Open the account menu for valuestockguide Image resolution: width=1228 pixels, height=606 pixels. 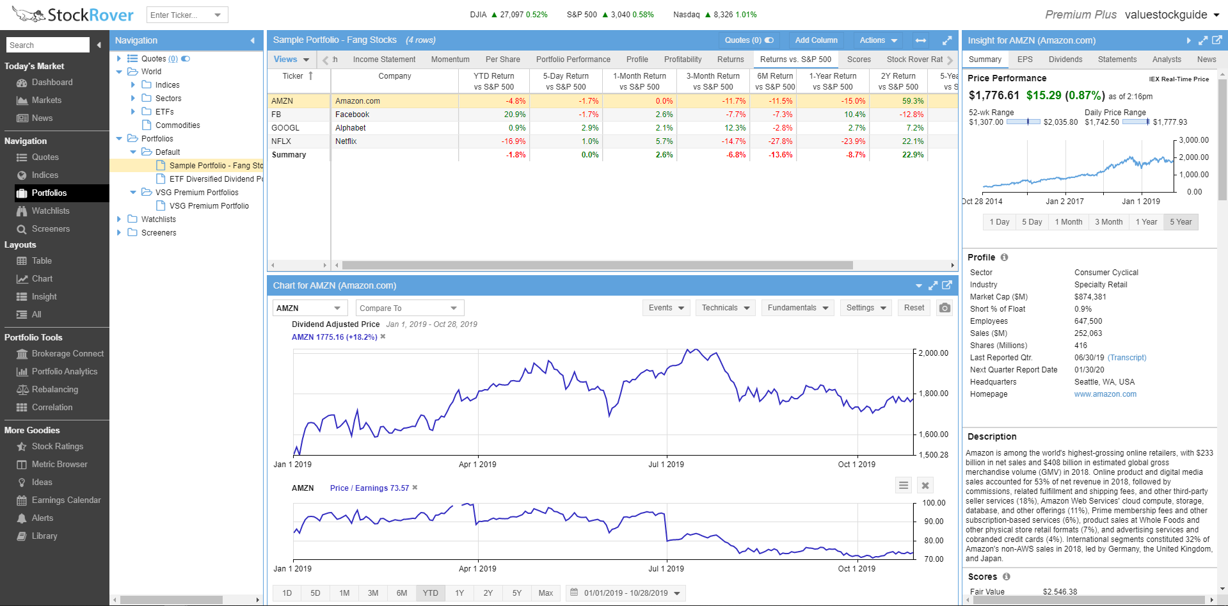coord(1172,15)
